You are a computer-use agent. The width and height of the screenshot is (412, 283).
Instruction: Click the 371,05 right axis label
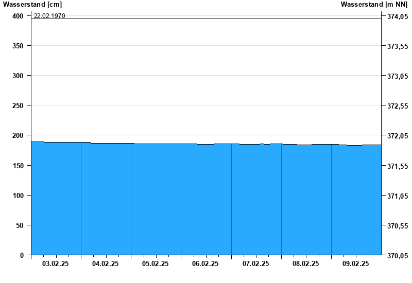pos(397,196)
